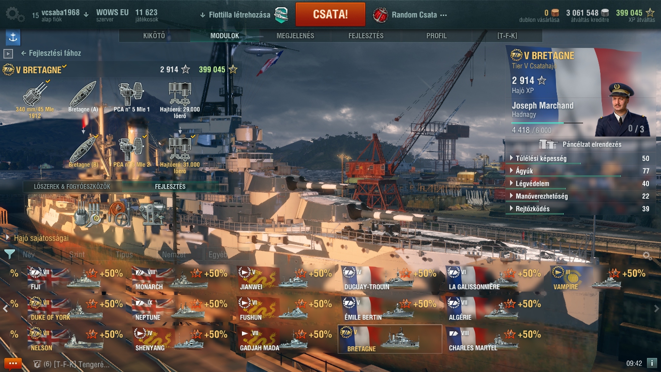Open the ship carousel filter funnel
This screenshot has height=372, width=661.
[9, 254]
